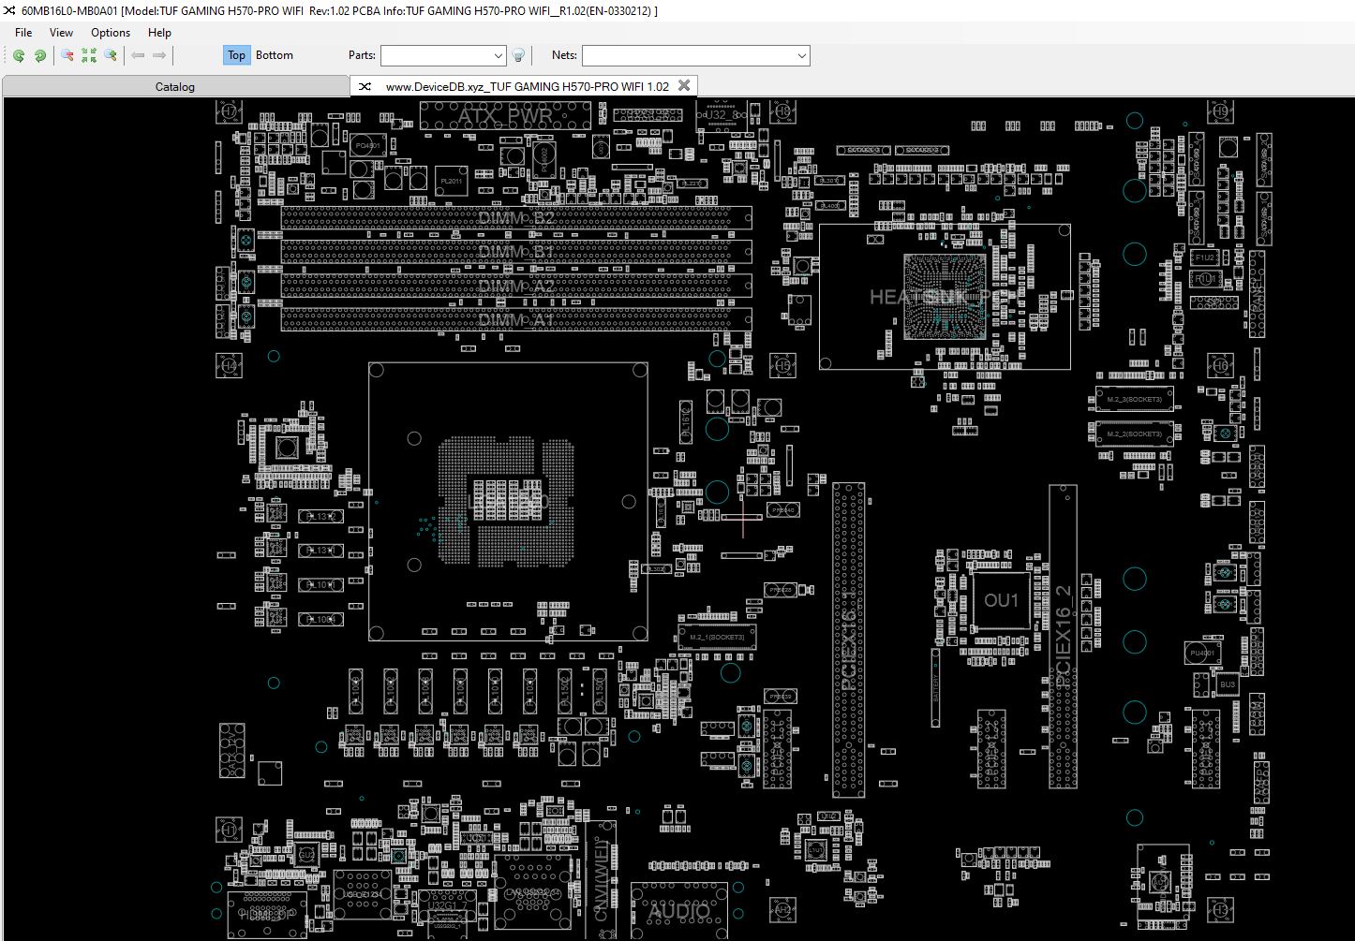1355x941 pixels.
Task: Rotate the board view counter-clockwise
Action: click(x=19, y=55)
